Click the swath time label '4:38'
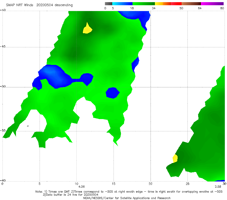 (82, 187)
